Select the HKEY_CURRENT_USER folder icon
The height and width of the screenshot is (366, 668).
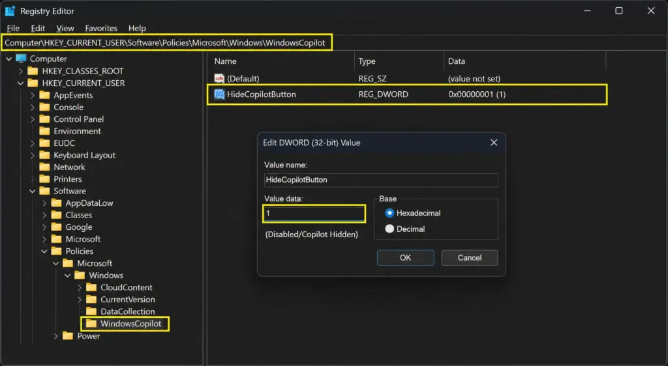(x=33, y=83)
